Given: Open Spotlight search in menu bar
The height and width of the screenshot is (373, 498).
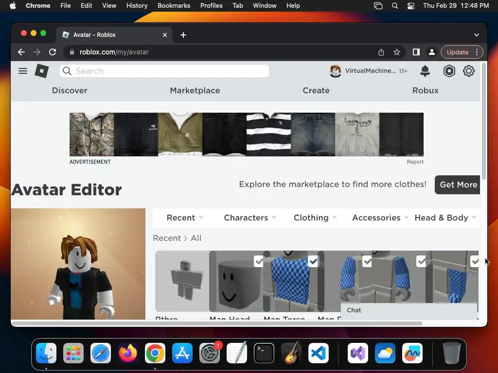Looking at the screenshot, I should (x=395, y=6).
